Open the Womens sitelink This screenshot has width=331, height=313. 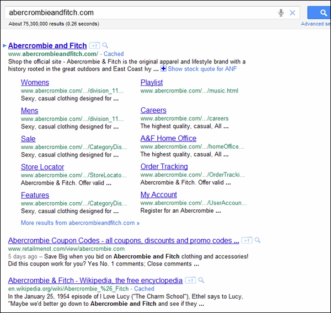(35, 83)
